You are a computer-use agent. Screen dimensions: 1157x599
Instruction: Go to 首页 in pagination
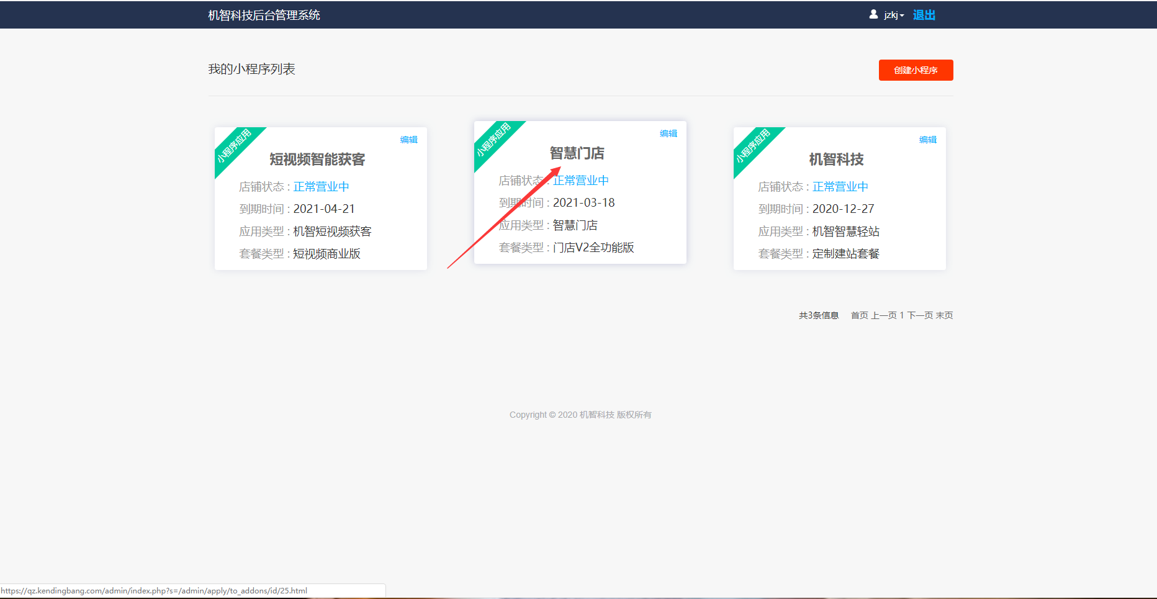coord(859,315)
